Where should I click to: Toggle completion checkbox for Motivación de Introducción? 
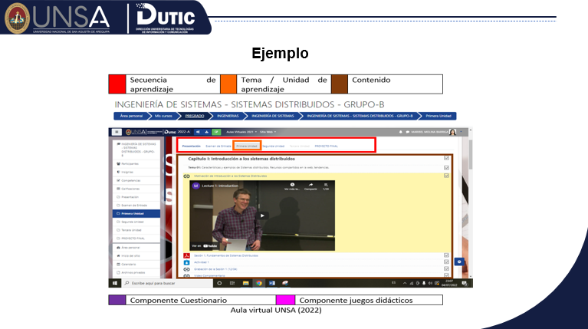pyautogui.click(x=446, y=176)
